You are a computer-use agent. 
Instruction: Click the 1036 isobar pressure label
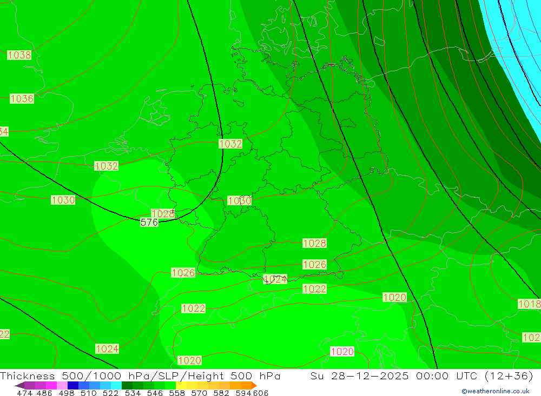tap(22, 98)
